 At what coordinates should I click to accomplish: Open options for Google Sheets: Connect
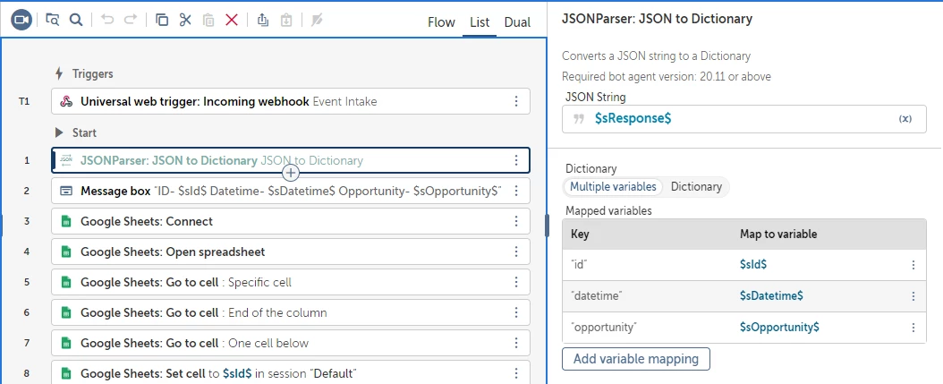point(516,221)
